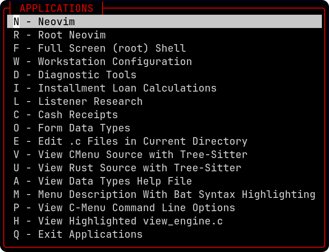Select Menu Description With Bat Syntax Highlighting
329x252 pixels.
tap(177, 195)
